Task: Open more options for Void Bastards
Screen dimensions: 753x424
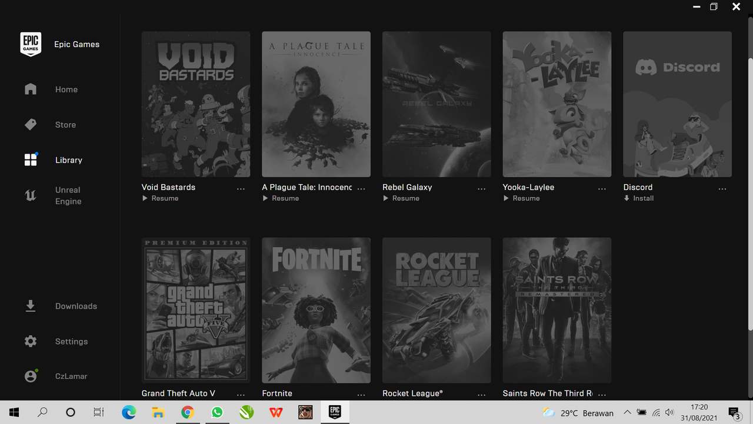Action: click(241, 188)
